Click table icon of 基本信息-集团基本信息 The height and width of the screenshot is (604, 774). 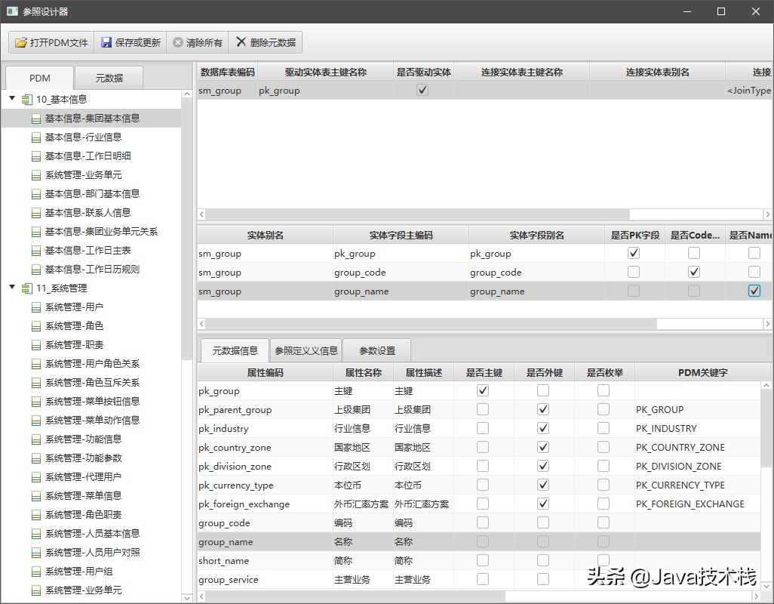36,119
